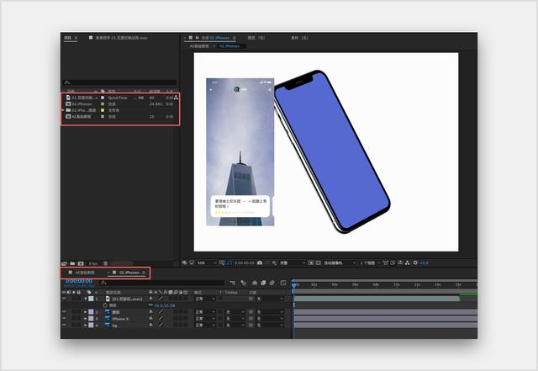Toggle the shy switch on the iPhone X layer
538x371 pixels.
(x=151, y=319)
